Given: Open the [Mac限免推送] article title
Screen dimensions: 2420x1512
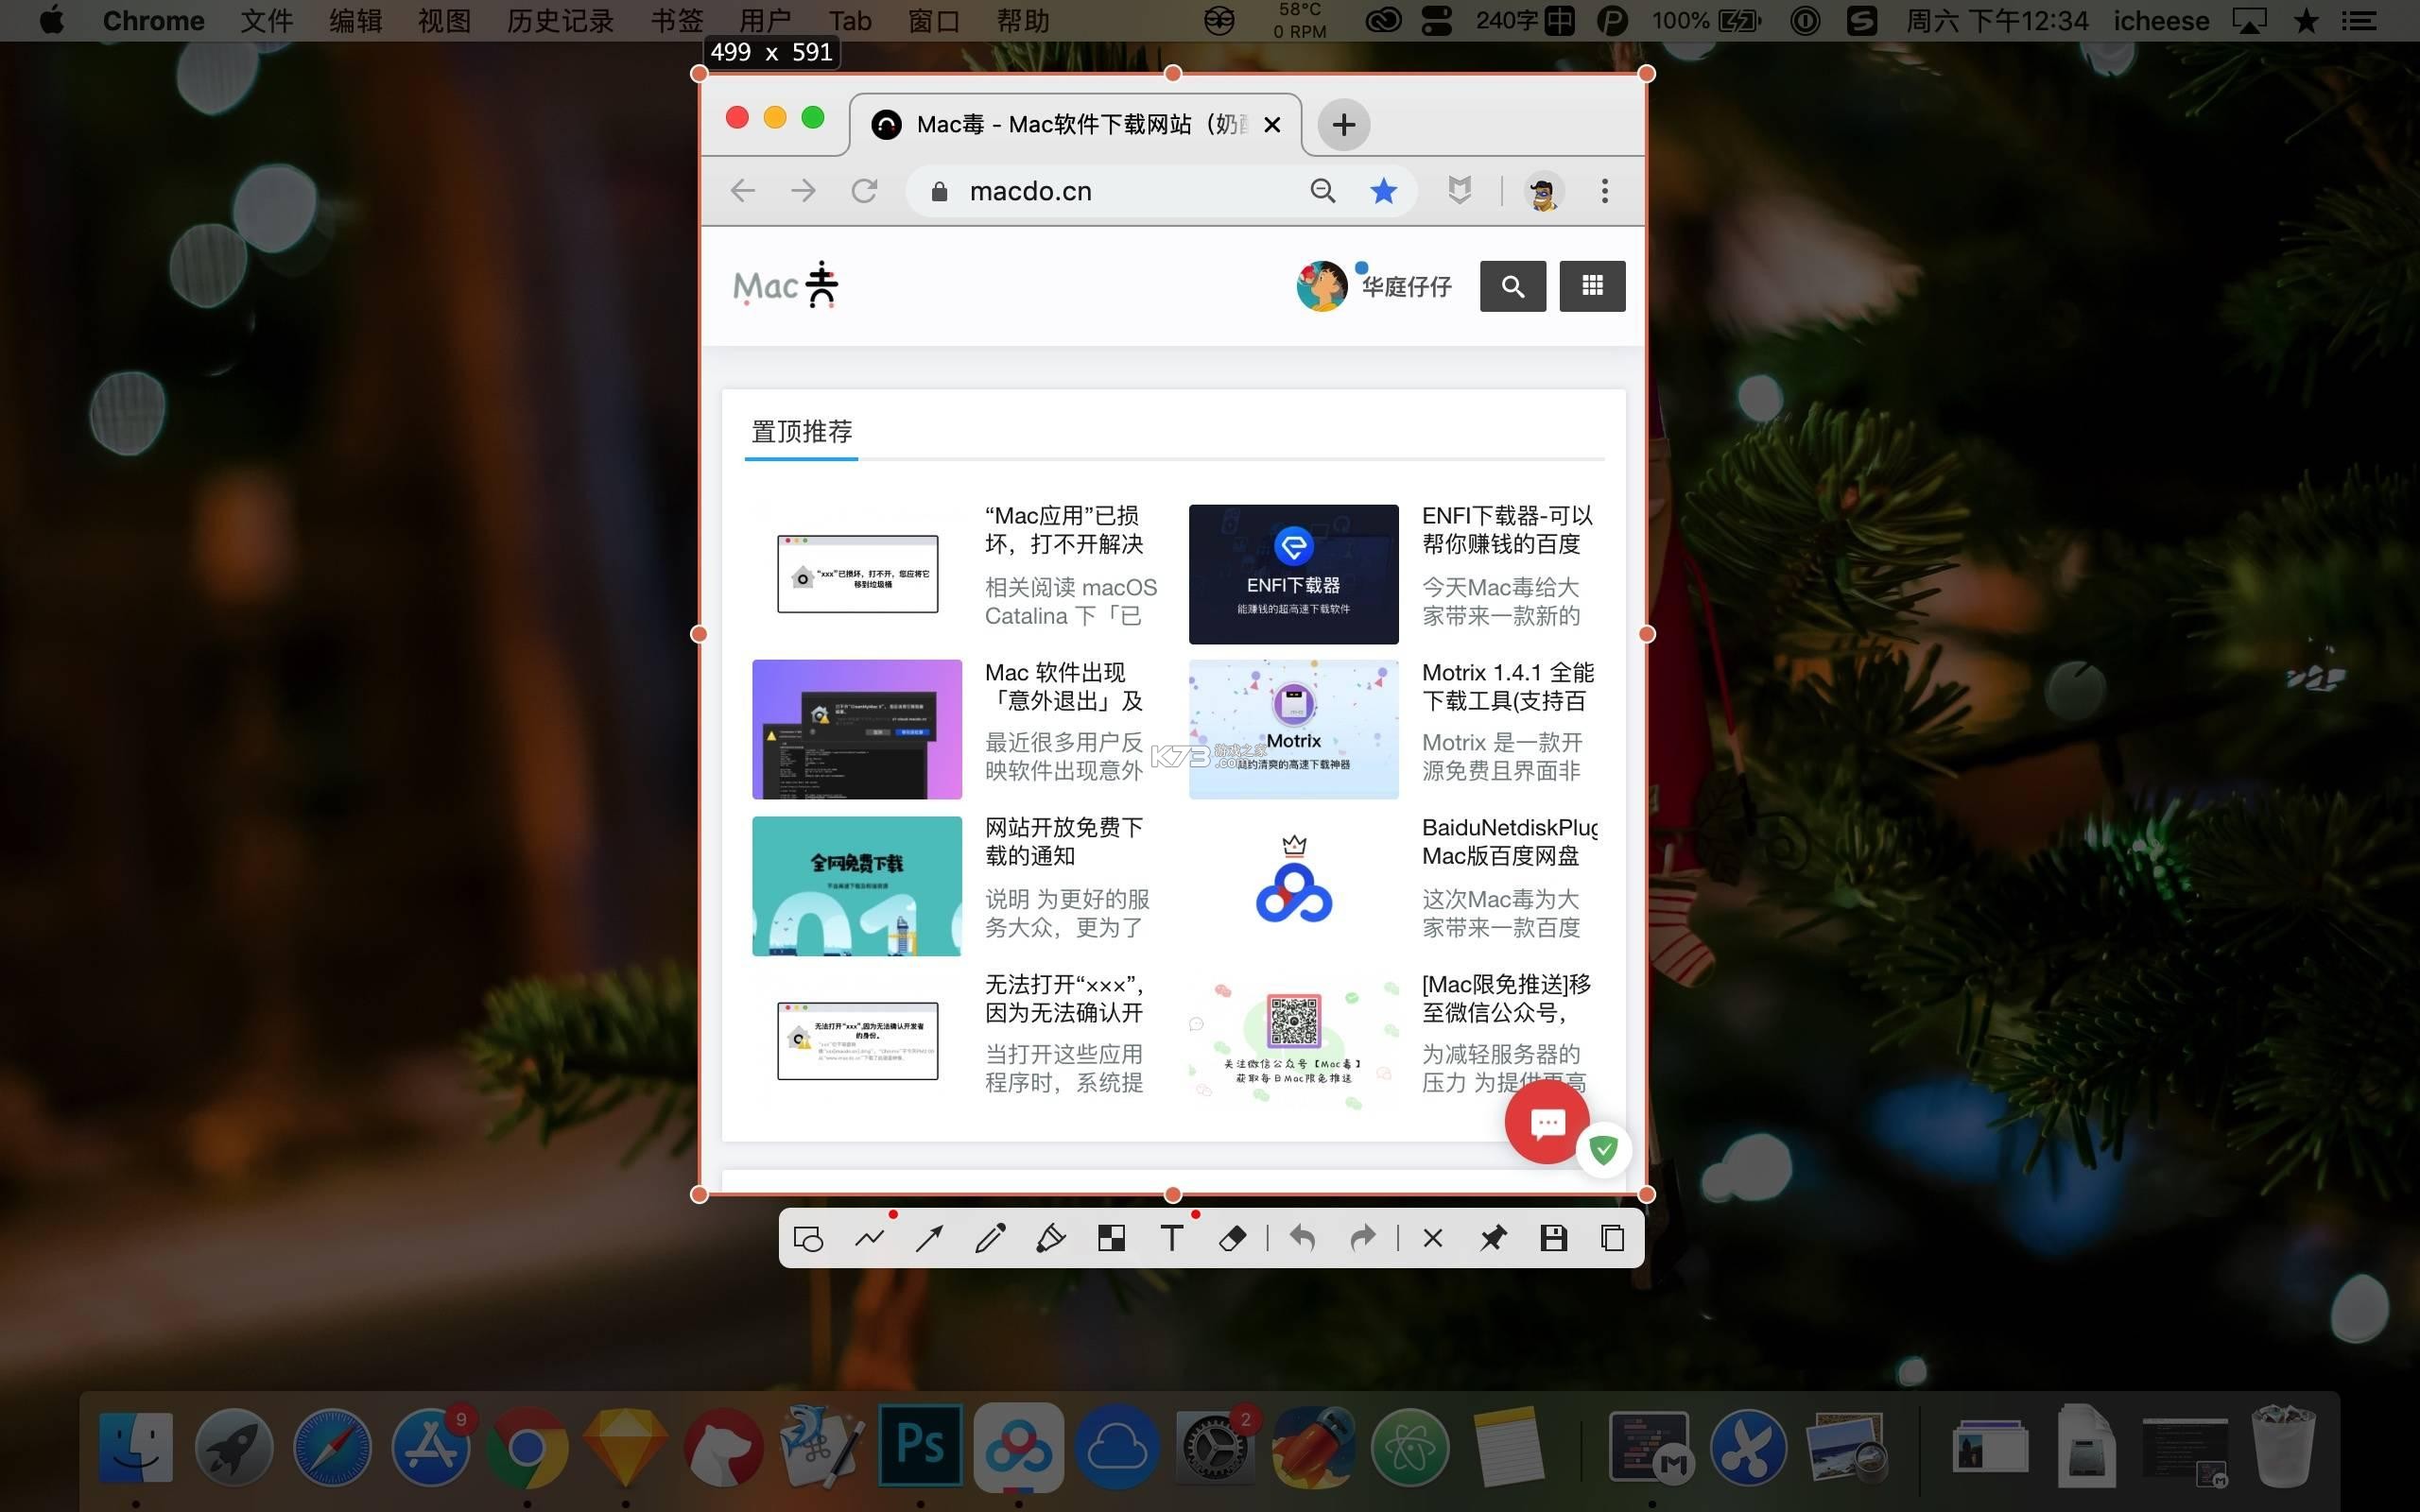Looking at the screenshot, I should 1506,998.
